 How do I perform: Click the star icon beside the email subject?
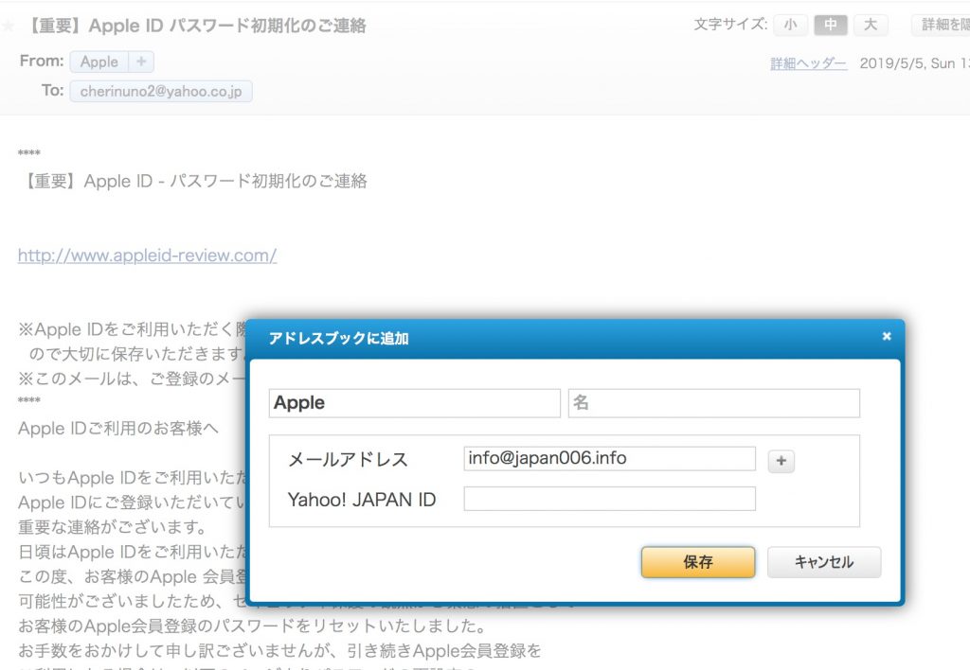pos(8,26)
